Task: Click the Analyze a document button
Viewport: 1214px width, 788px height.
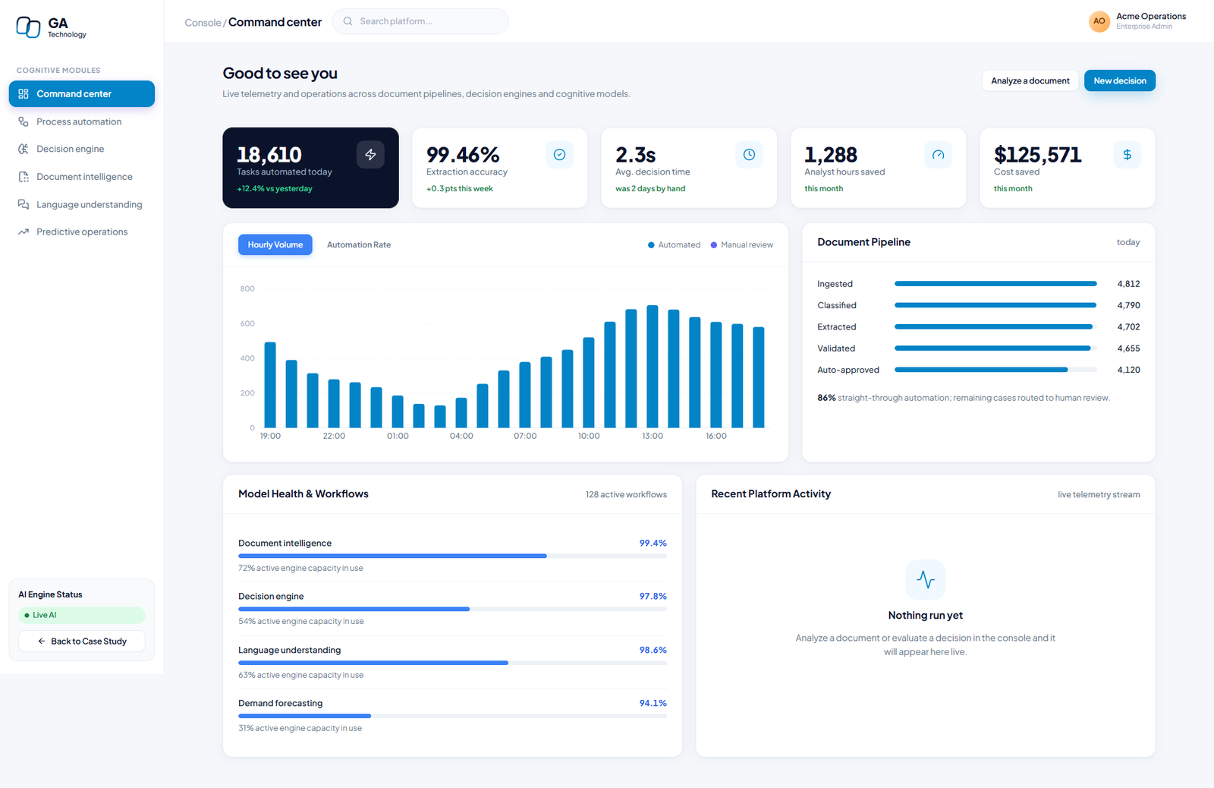Action: coord(1030,80)
